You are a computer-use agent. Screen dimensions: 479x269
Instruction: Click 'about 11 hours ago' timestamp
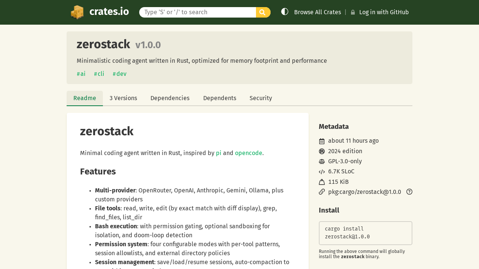[x=353, y=141]
